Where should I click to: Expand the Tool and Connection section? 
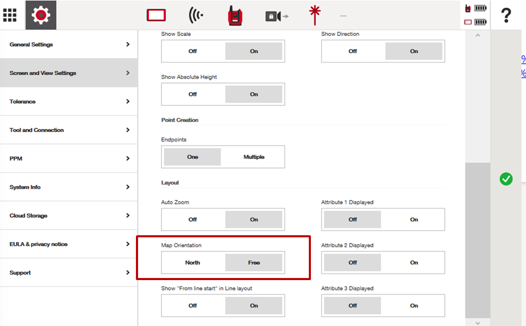68,130
